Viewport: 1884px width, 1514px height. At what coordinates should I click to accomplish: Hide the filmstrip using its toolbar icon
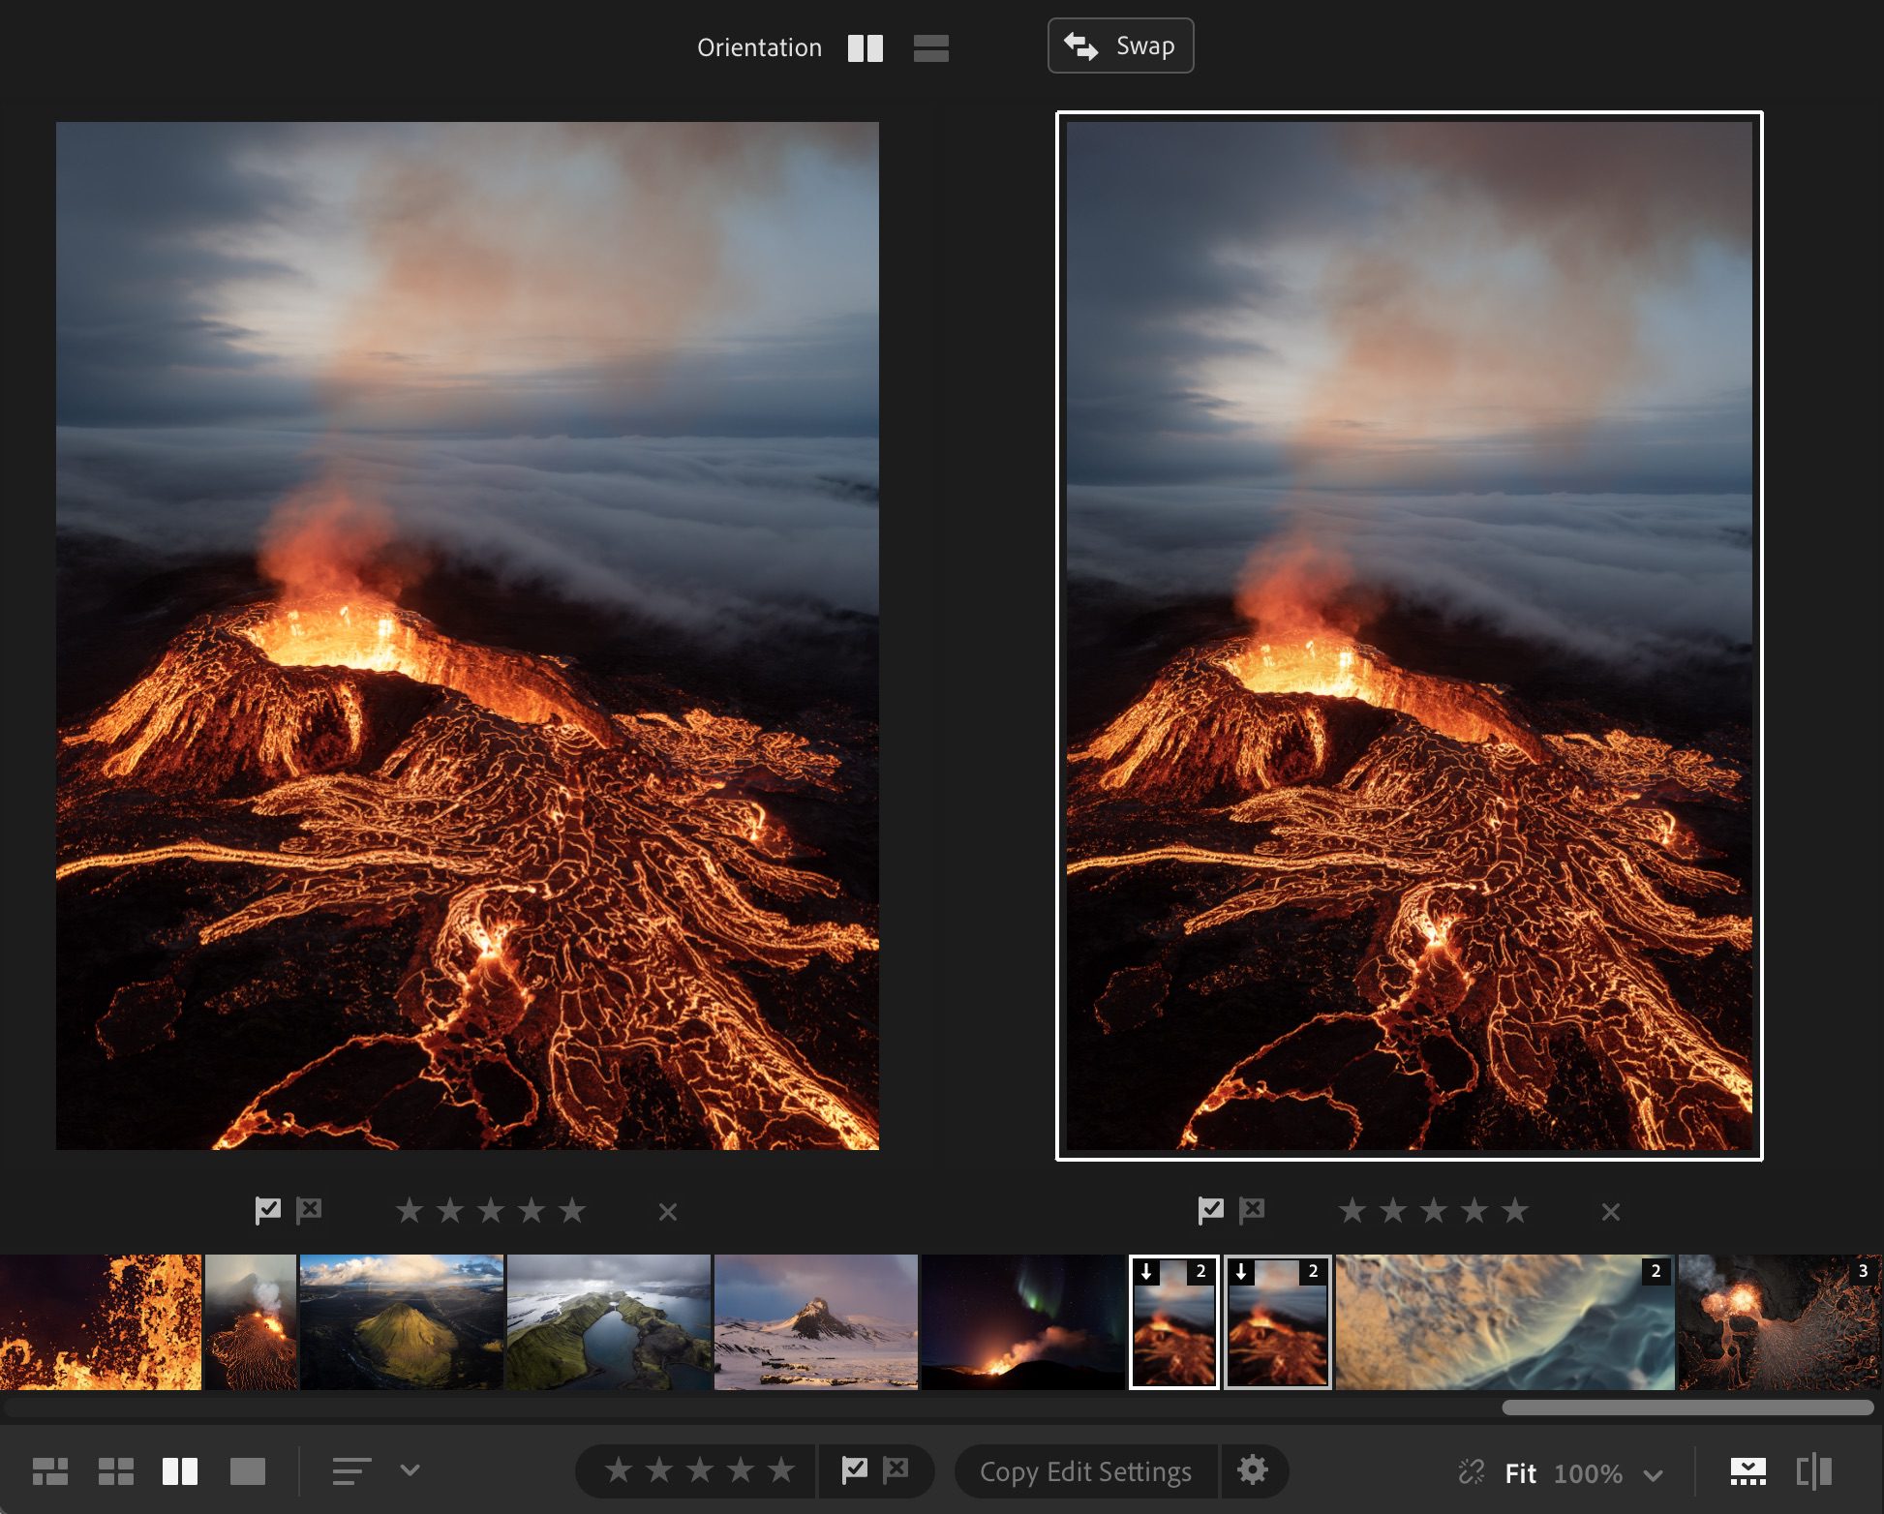pyautogui.click(x=1747, y=1472)
